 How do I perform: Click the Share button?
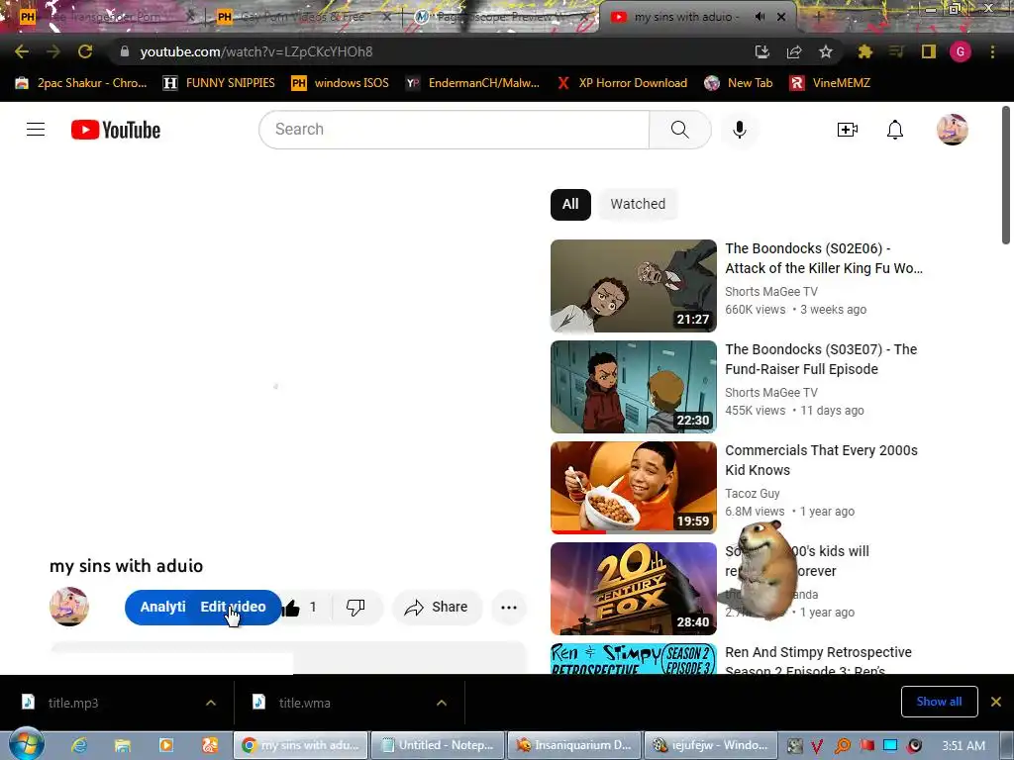click(437, 607)
